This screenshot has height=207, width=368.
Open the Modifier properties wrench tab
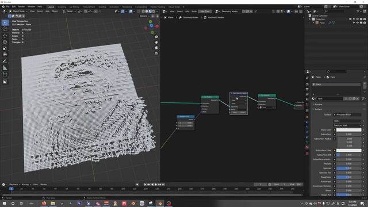[x=307, y=122]
